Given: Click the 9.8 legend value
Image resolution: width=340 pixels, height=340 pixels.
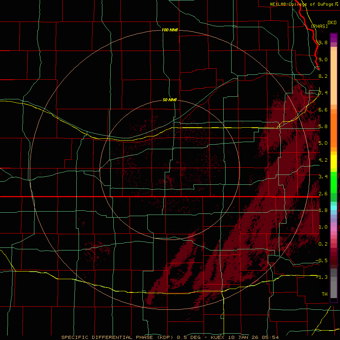Looking at the screenshot, I should [x=323, y=42].
